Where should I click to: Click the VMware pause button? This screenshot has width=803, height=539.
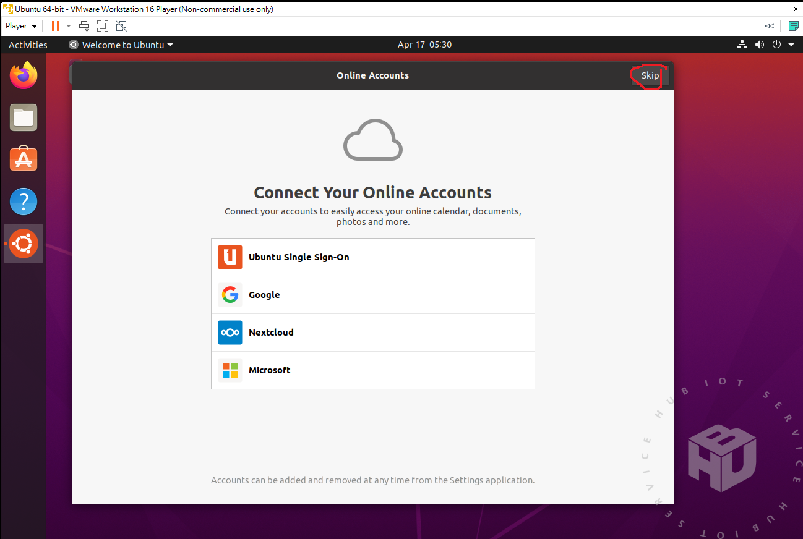[x=56, y=26]
